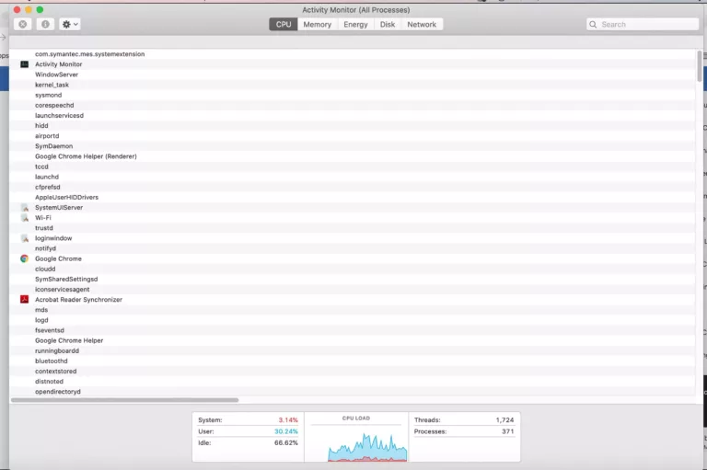Viewport: 707px width, 470px height.
Task: Click the User percentage value 30.24%
Action: pyautogui.click(x=286, y=431)
